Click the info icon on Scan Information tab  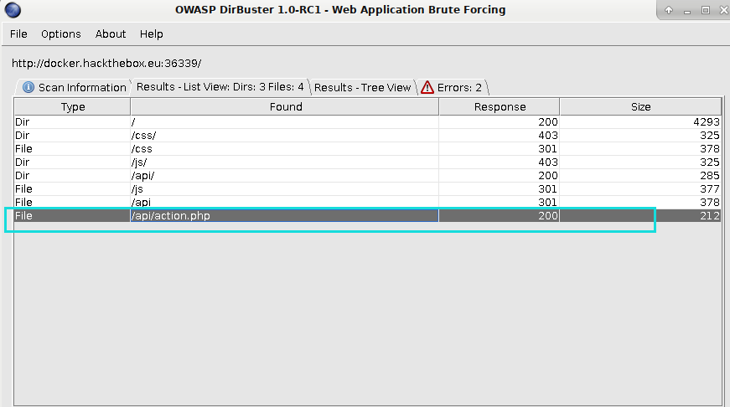point(28,87)
